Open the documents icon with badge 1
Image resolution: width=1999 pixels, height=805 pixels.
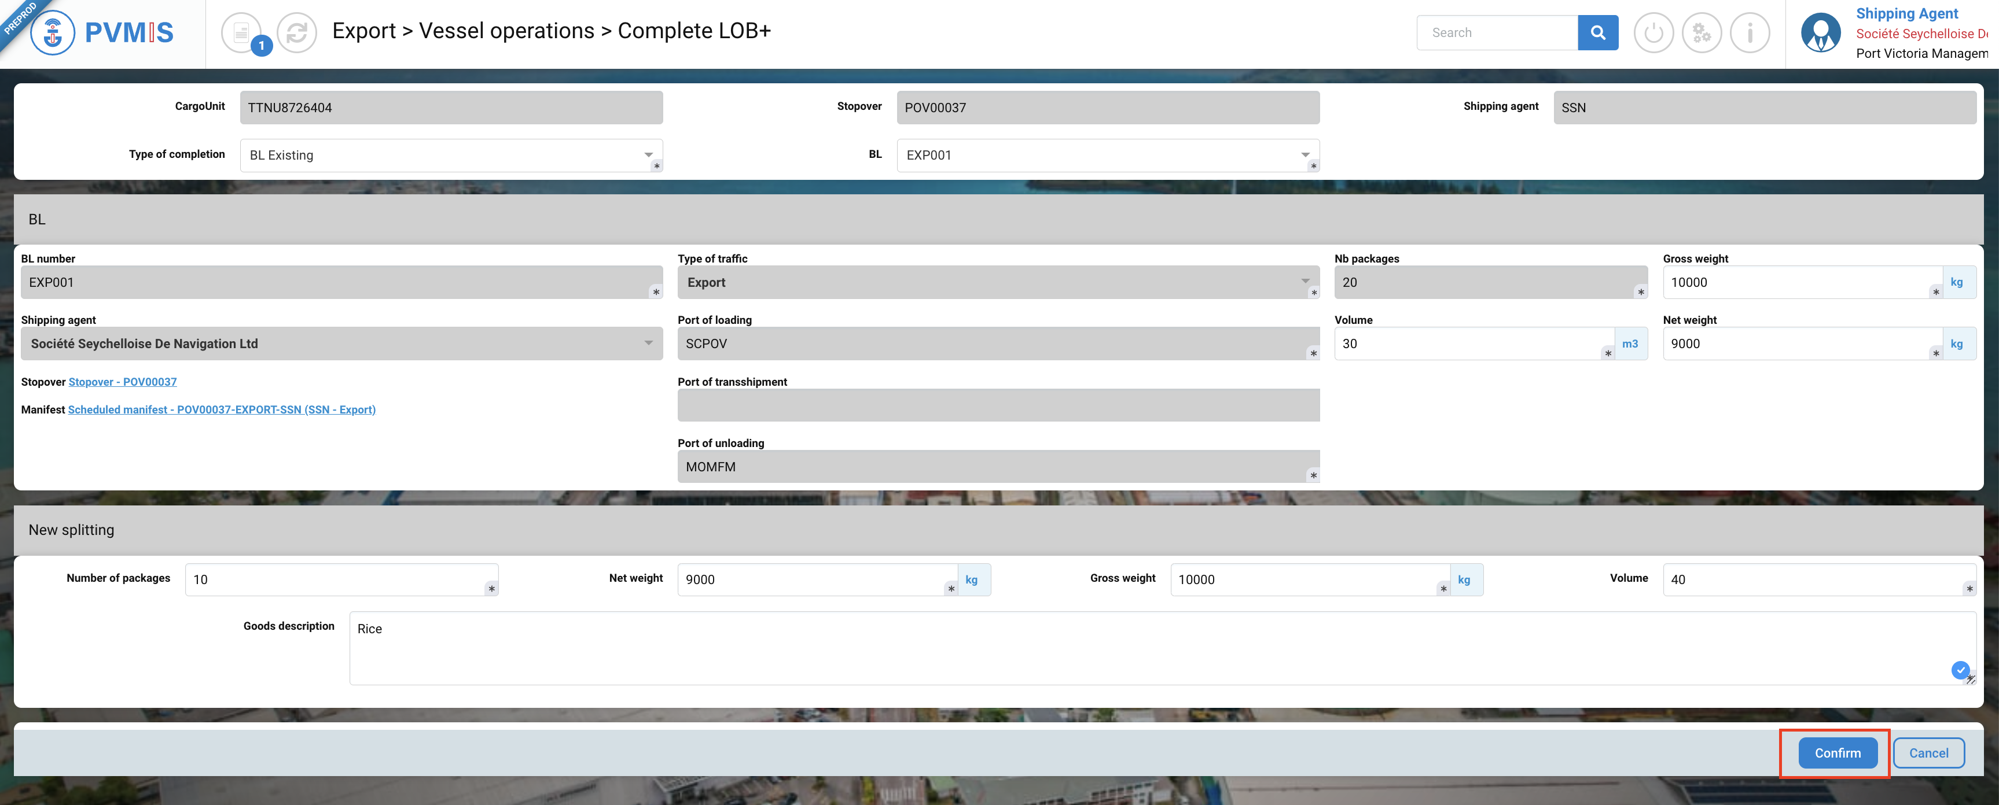coord(241,32)
